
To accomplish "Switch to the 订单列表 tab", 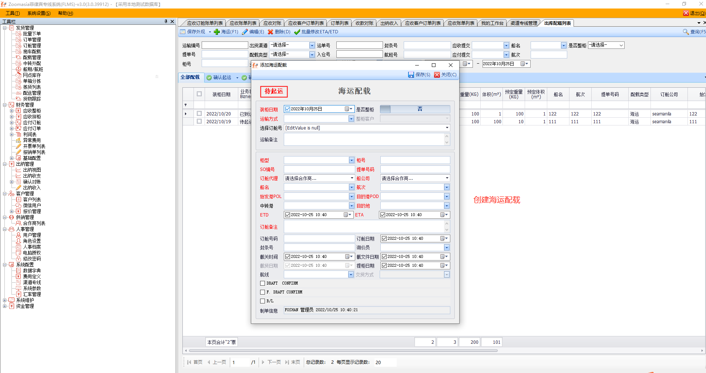I will [339, 23].
